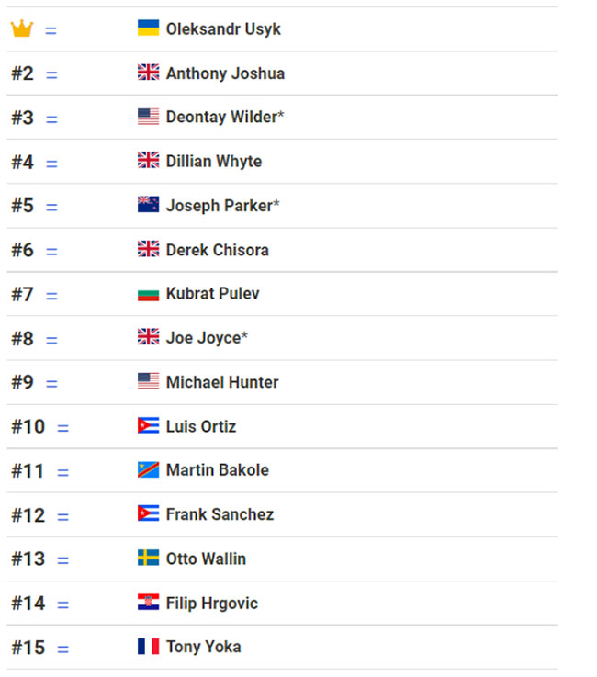Click the DR Congo flag beside Martin Bakole
Viewport: 597px width, 677px height.
(148, 469)
